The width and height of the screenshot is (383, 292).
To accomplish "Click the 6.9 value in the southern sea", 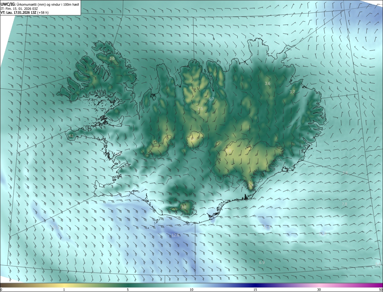I will coord(262,262).
